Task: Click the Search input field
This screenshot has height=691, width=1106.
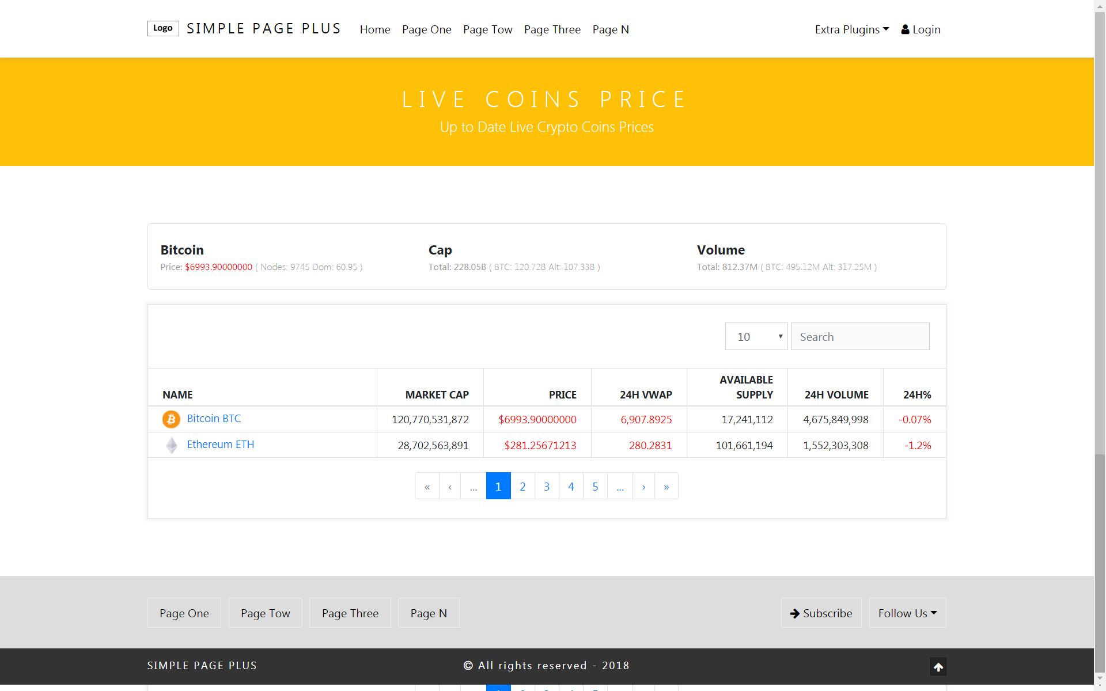Action: (x=859, y=337)
